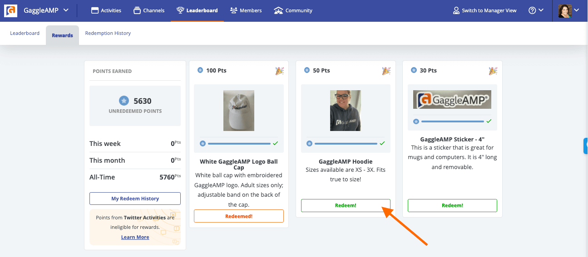Image resolution: width=588 pixels, height=257 pixels.
Task: Click the Members people icon
Action: [x=234, y=10]
